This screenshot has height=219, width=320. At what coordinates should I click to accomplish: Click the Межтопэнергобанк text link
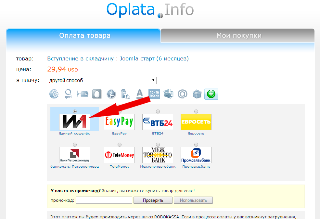(x=158, y=167)
